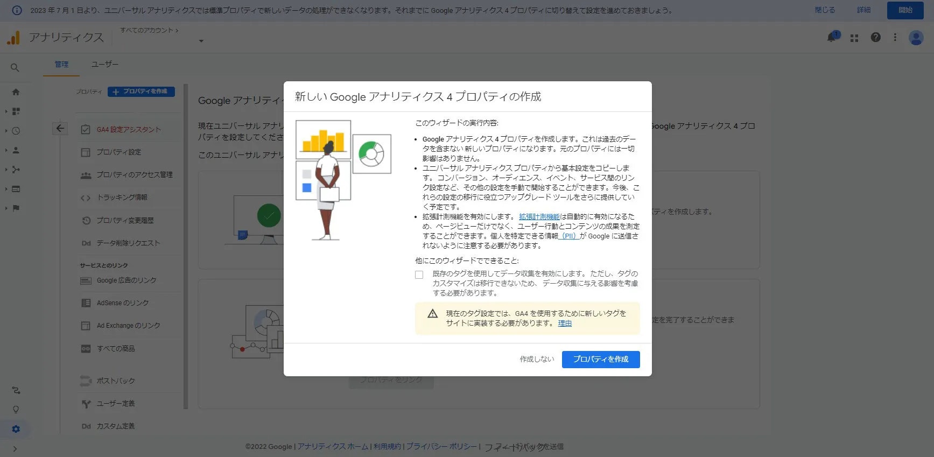Image resolution: width=934 pixels, height=457 pixels.
Task: Click the トラッキング情報 code brackets icon
Action: (x=86, y=198)
